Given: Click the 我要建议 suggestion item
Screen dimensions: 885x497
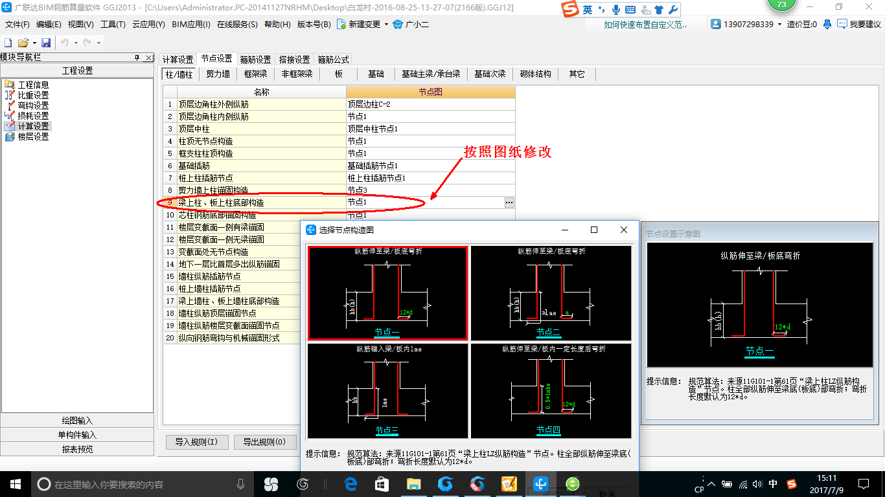Looking at the screenshot, I should coord(859,24).
